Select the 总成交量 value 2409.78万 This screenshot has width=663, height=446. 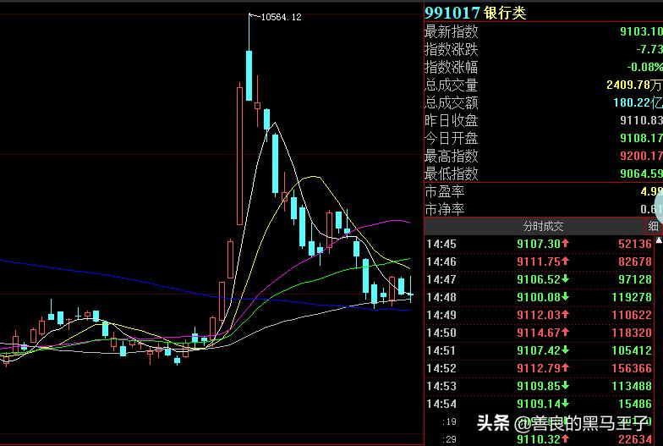click(x=634, y=85)
